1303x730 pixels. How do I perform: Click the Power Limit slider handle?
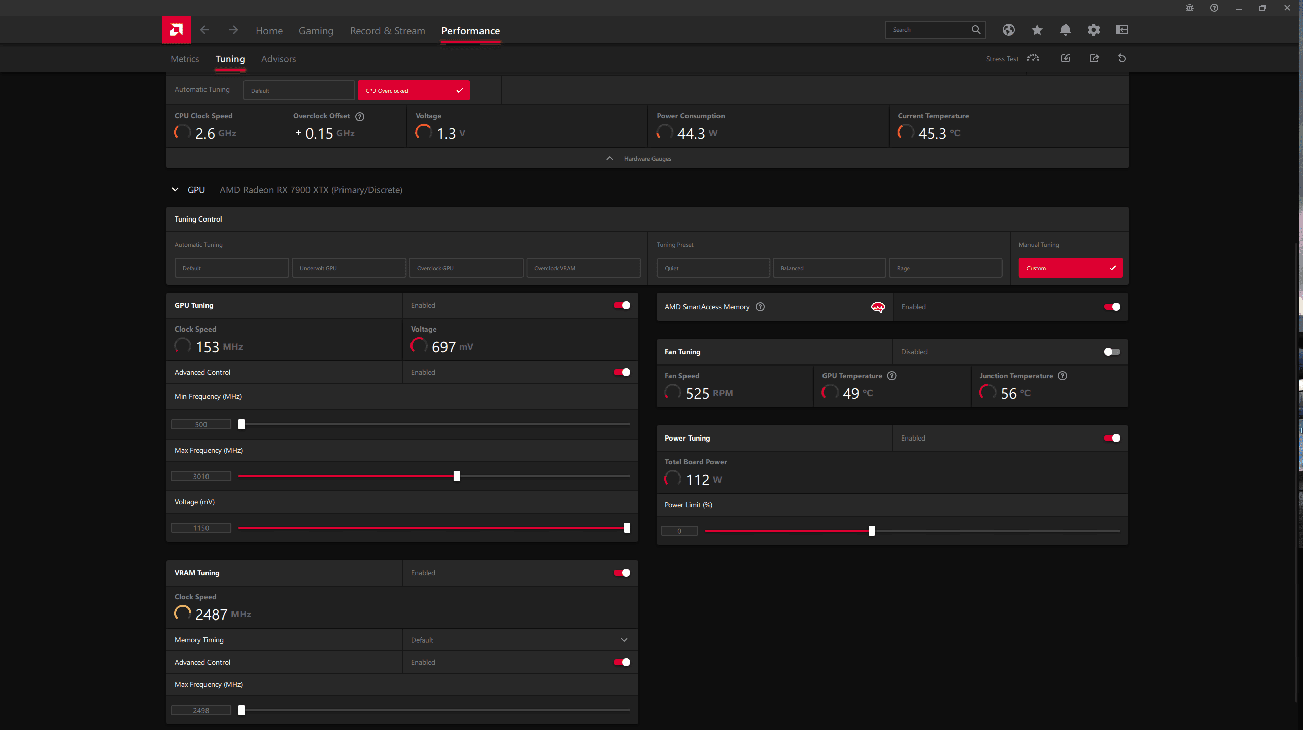click(871, 531)
